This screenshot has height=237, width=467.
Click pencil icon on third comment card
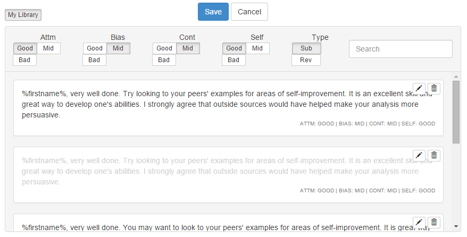419,222
